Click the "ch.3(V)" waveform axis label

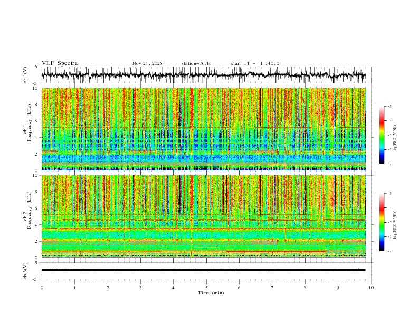coord(25,271)
